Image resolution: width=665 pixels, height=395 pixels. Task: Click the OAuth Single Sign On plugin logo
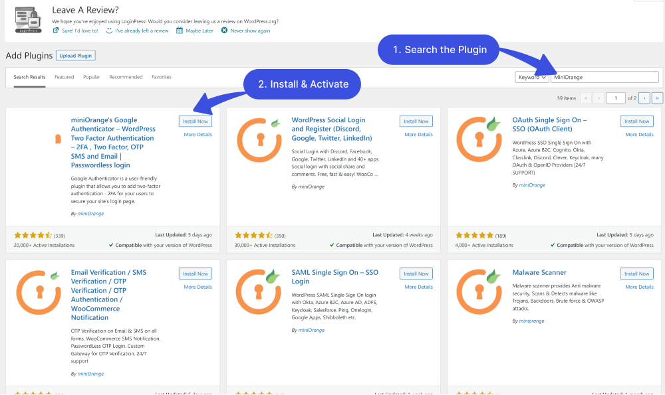coord(479,139)
